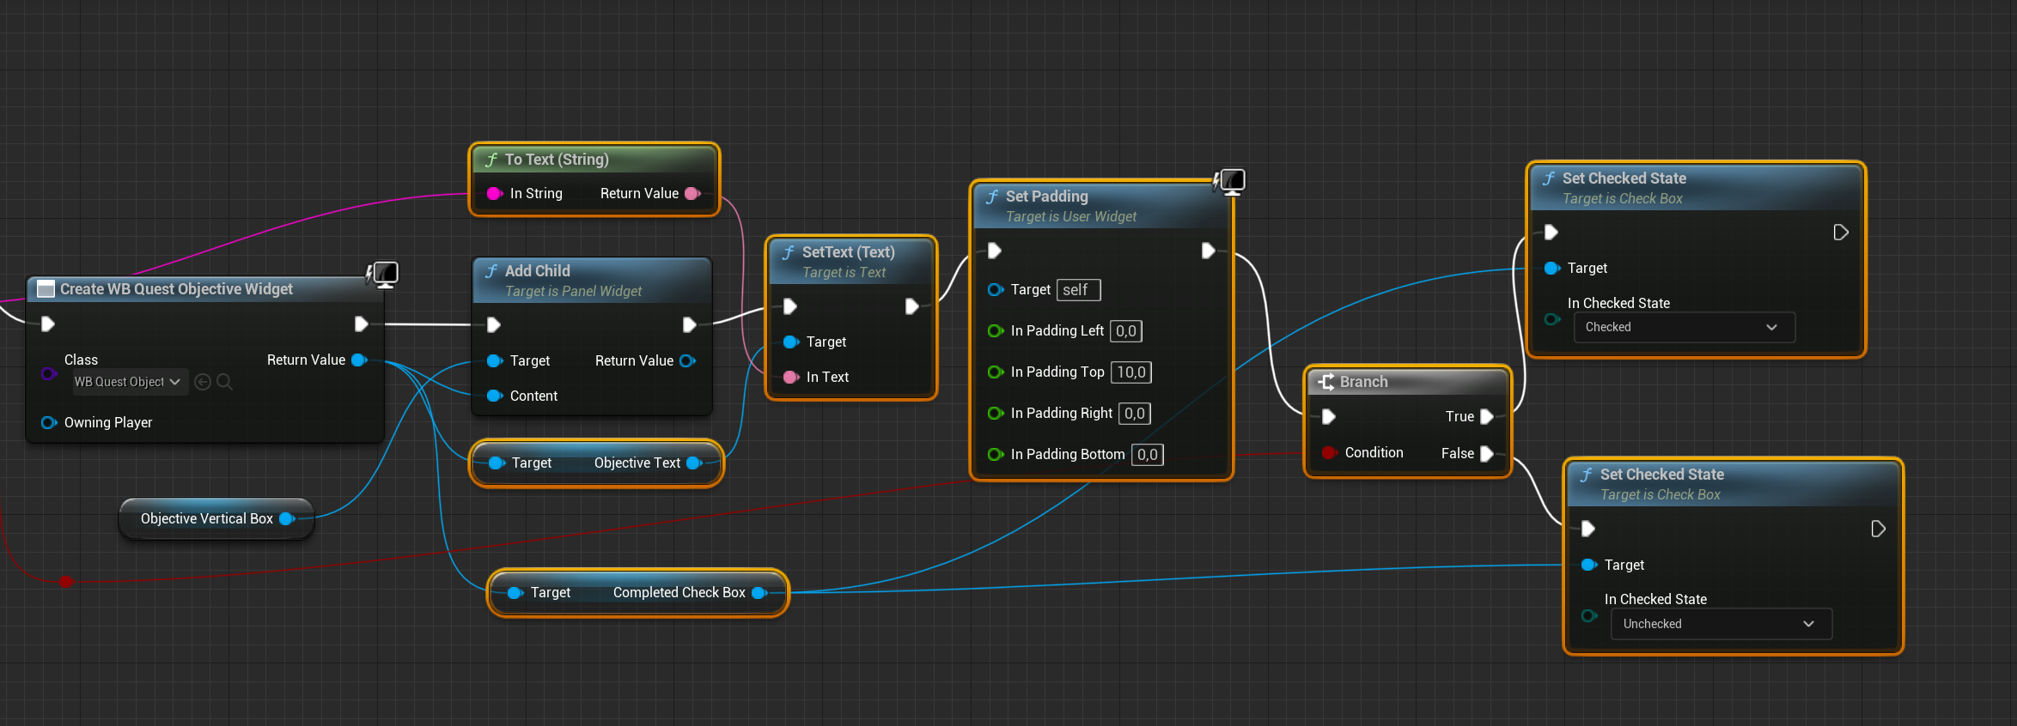This screenshot has width=2017, height=726.
Task: Click the exec output pin on Add Child
Action: [689, 324]
